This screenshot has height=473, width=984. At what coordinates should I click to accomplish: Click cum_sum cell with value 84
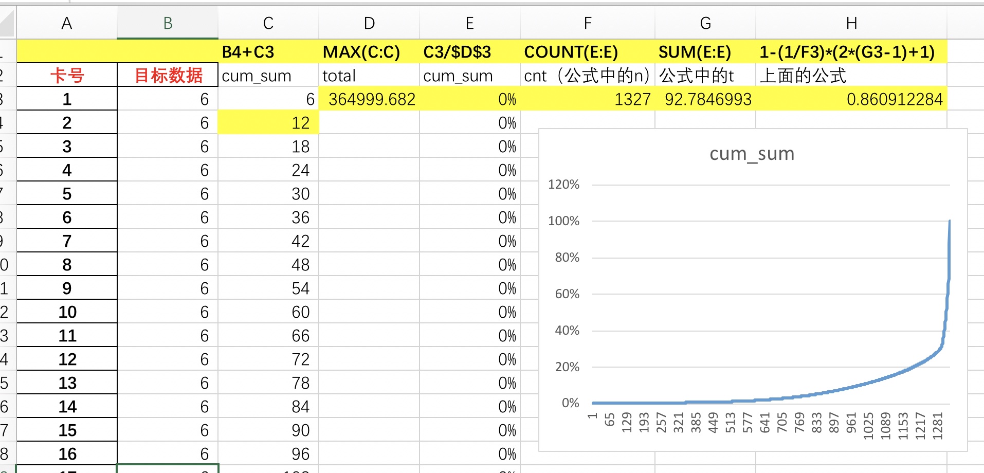pos(268,406)
